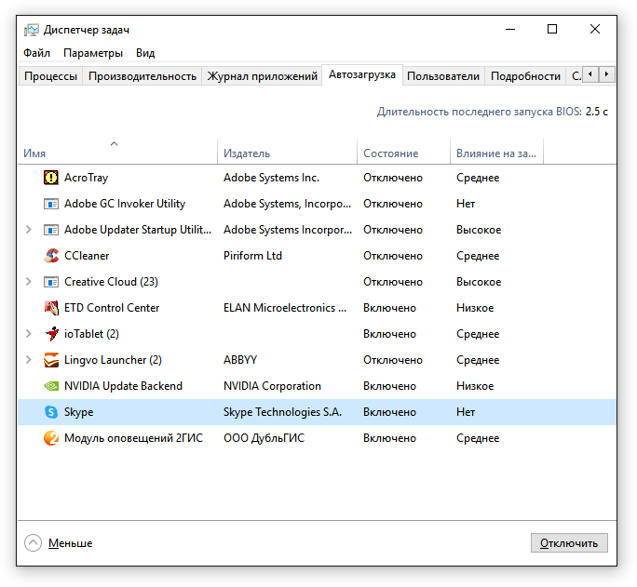Sort by the Имя column header

[x=118, y=153]
